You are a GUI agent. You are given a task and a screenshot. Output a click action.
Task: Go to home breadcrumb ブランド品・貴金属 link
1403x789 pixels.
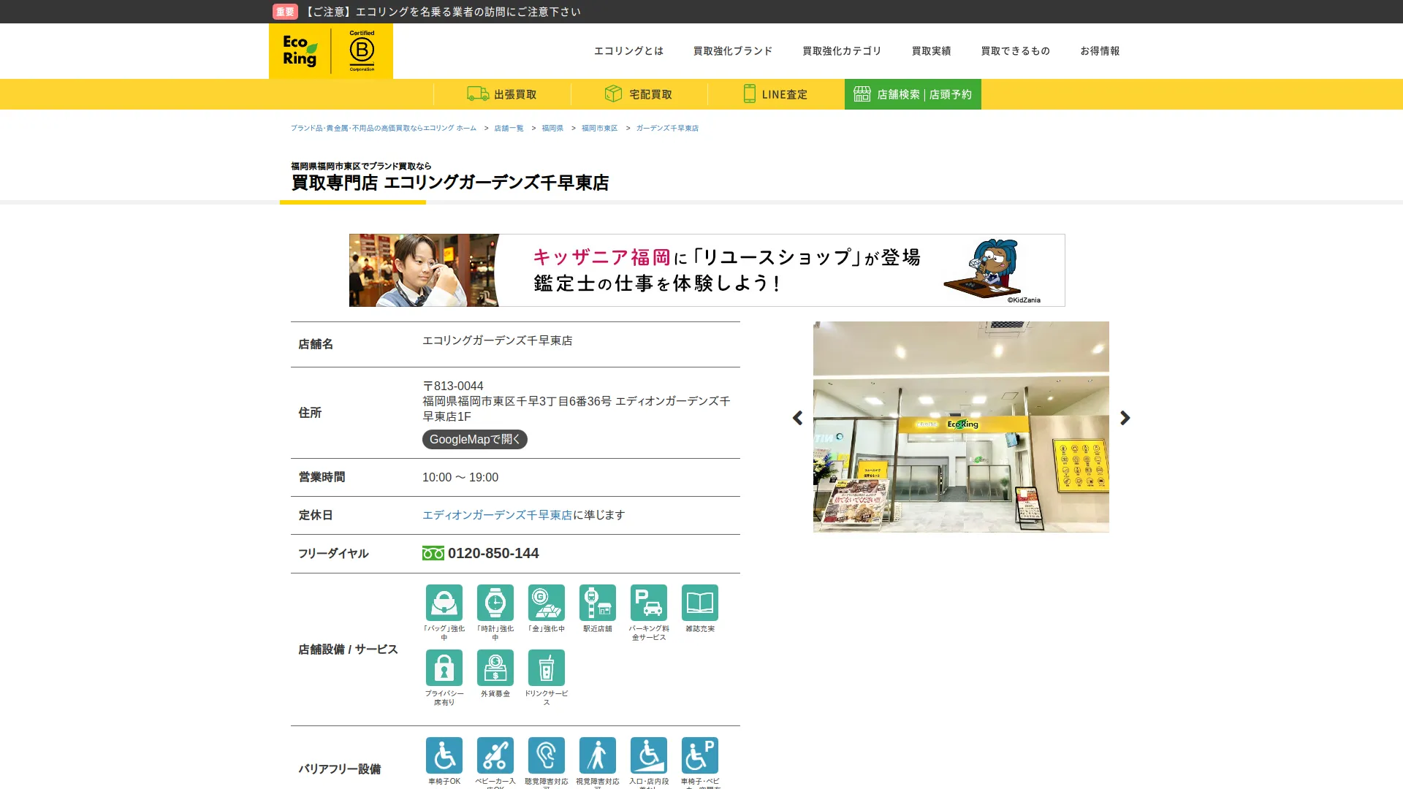(x=384, y=128)
